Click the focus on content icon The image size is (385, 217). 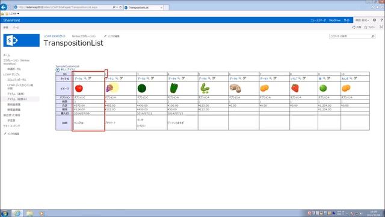(381, 27)
